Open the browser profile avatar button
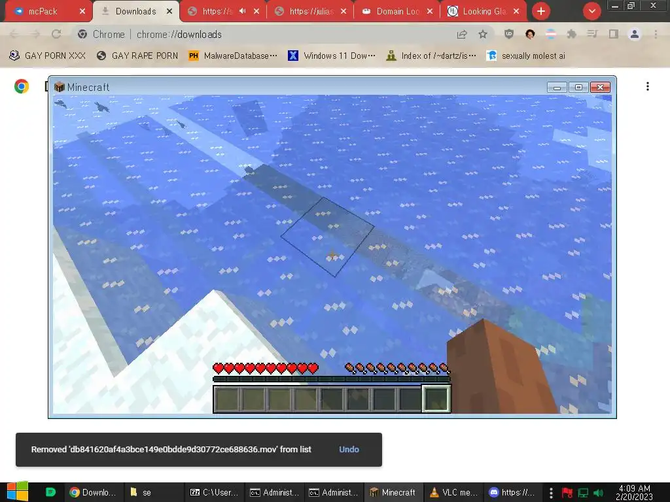The image size is (670, 502). click(635, 34)
